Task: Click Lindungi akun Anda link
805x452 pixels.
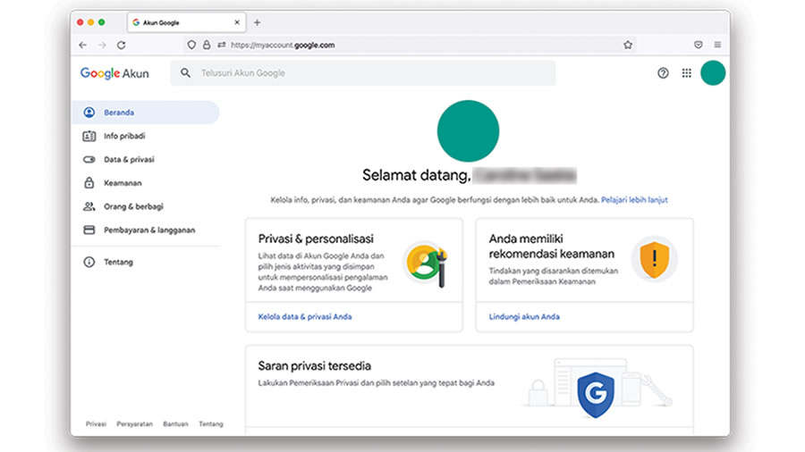Action: 524,316
